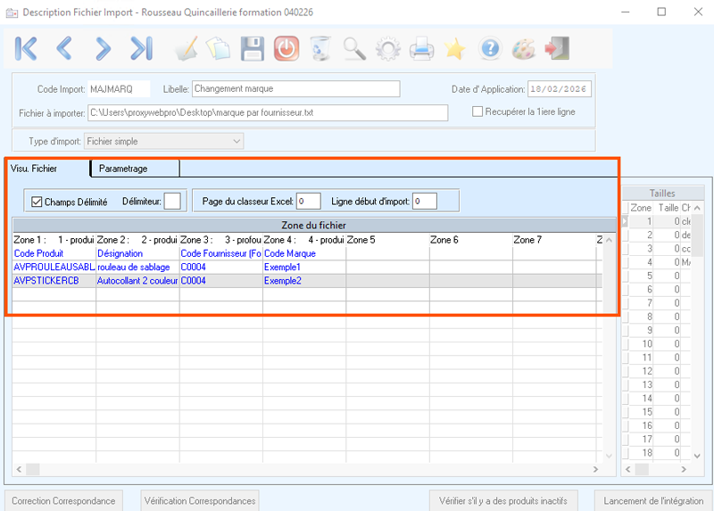Go to previous record arrow

pyautogui.click(x=64, y=49)
